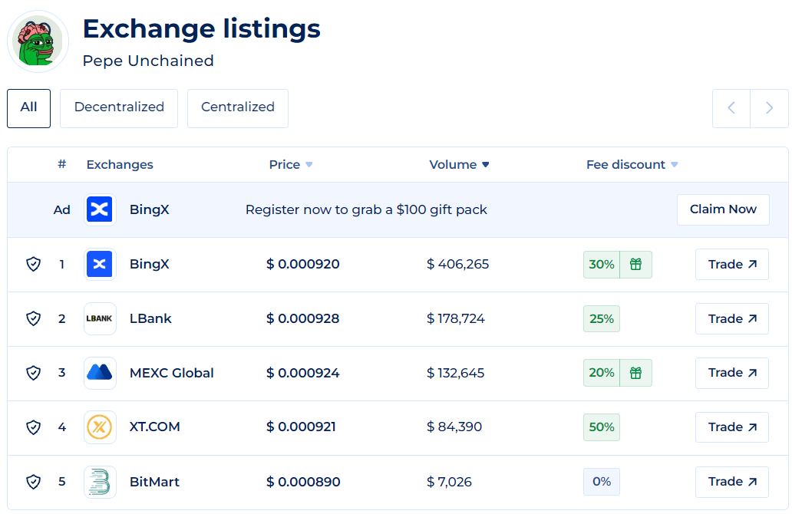Click the MEXC Global exchange logo

point(100,373)
